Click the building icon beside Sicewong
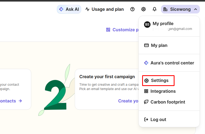205x134 pixels. [x=165, y=9]
